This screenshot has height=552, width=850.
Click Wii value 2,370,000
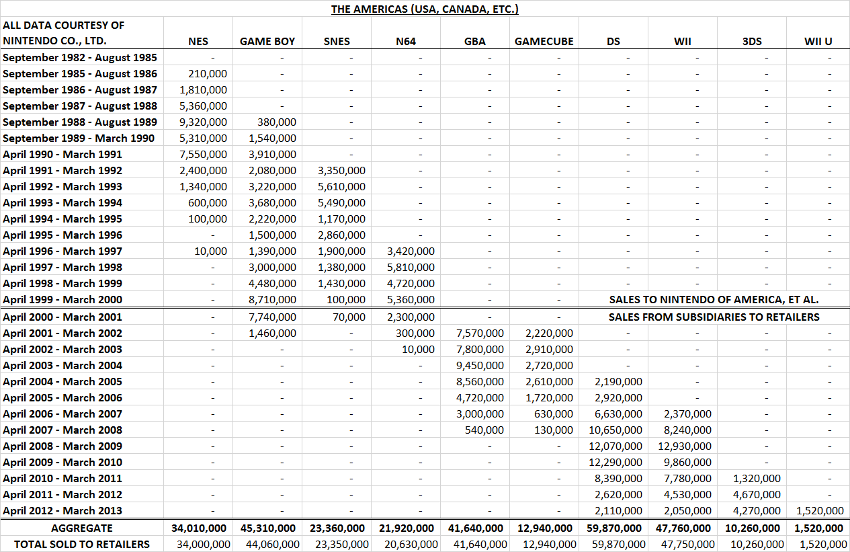[x=688, y=413]
